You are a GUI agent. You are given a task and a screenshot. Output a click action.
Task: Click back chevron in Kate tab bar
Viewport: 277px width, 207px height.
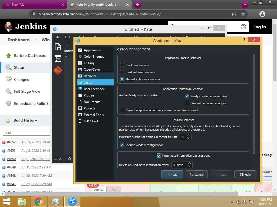coord(67,45)
